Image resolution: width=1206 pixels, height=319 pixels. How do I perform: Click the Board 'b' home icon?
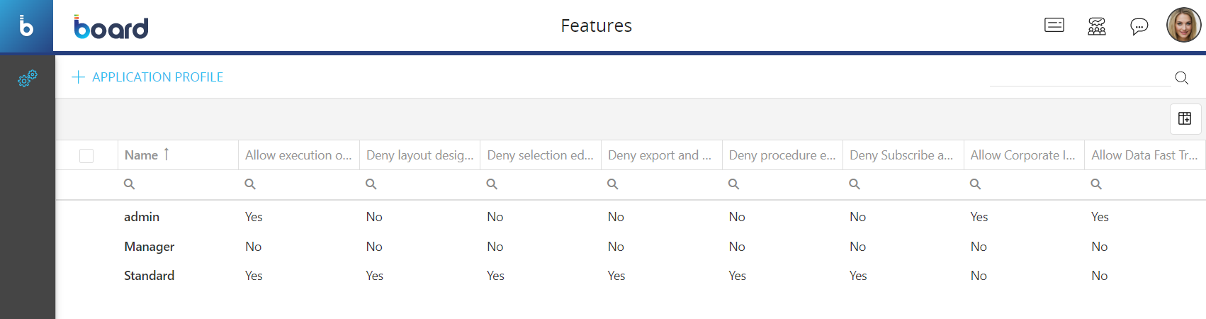pyautogui.click(x=26, y=26)
